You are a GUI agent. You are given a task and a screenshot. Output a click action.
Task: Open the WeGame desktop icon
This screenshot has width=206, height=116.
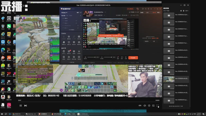click(x=9, y=51)
